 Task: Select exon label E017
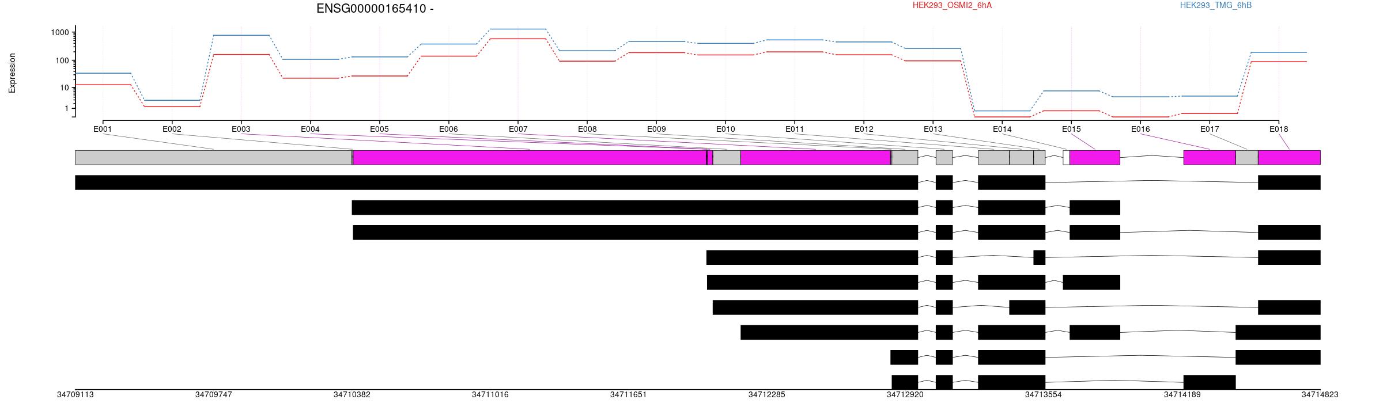[x=1210, y=129]
